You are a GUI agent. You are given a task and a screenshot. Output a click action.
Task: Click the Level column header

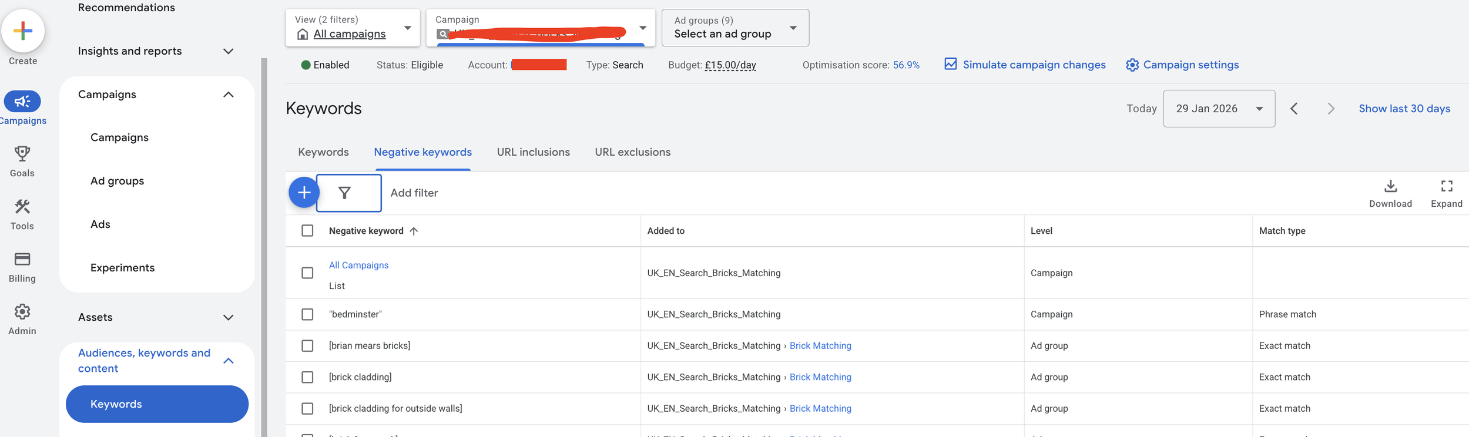pos(1041,231)
